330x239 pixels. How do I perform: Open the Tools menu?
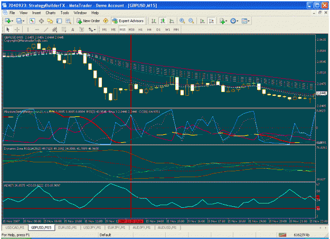(x=64, y=13)
